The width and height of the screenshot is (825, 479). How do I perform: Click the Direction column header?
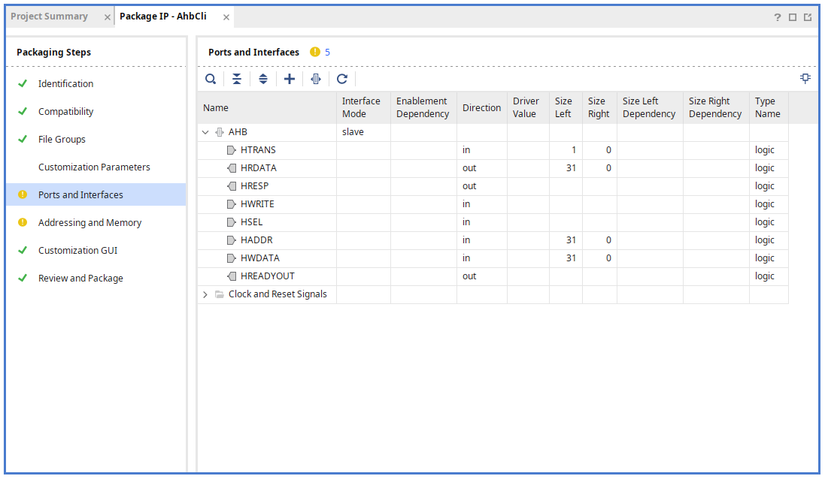[x=481, y=107]
